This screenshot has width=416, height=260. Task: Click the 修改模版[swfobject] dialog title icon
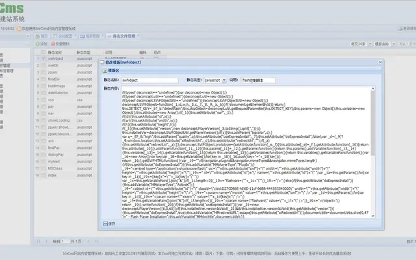[102, 62]
